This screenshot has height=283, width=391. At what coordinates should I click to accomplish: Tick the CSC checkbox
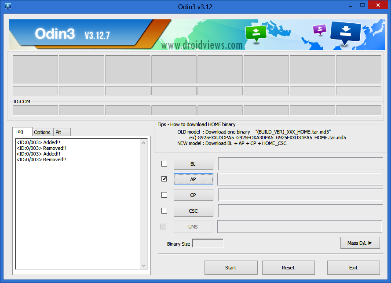(164, 211)
